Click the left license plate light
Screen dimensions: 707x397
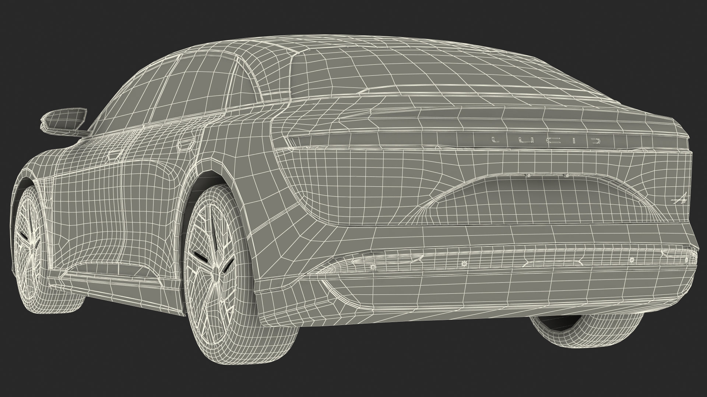click(529, 176)
